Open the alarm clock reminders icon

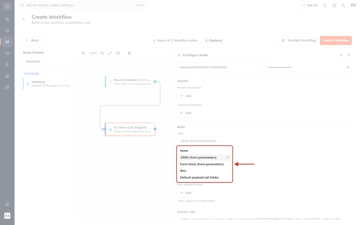coord(334,5)
